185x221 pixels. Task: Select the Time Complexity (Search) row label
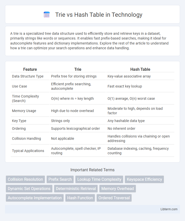click(25, 98)
